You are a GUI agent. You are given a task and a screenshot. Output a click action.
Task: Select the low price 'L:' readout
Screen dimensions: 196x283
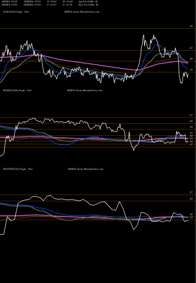tap(67, 5)
